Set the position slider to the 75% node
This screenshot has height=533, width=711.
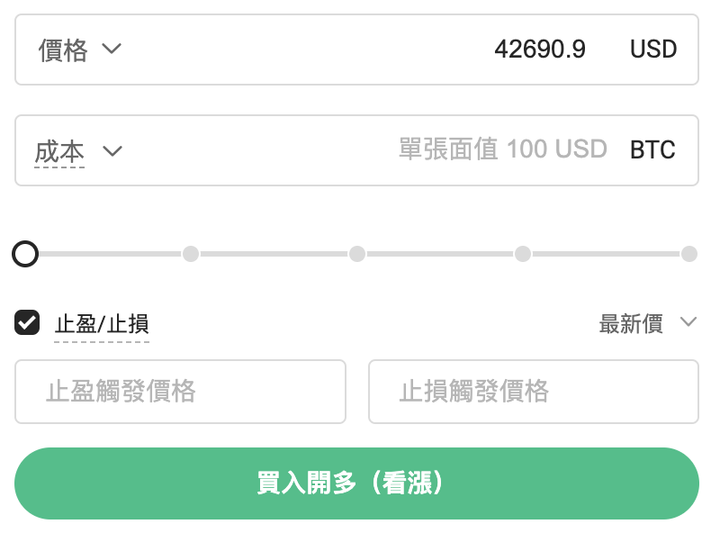pyautogui.click(x=523, y=254)
